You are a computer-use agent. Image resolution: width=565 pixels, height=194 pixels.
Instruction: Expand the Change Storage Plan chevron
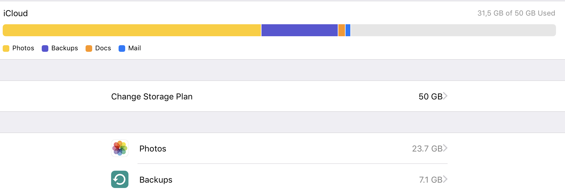pos(445,96)
